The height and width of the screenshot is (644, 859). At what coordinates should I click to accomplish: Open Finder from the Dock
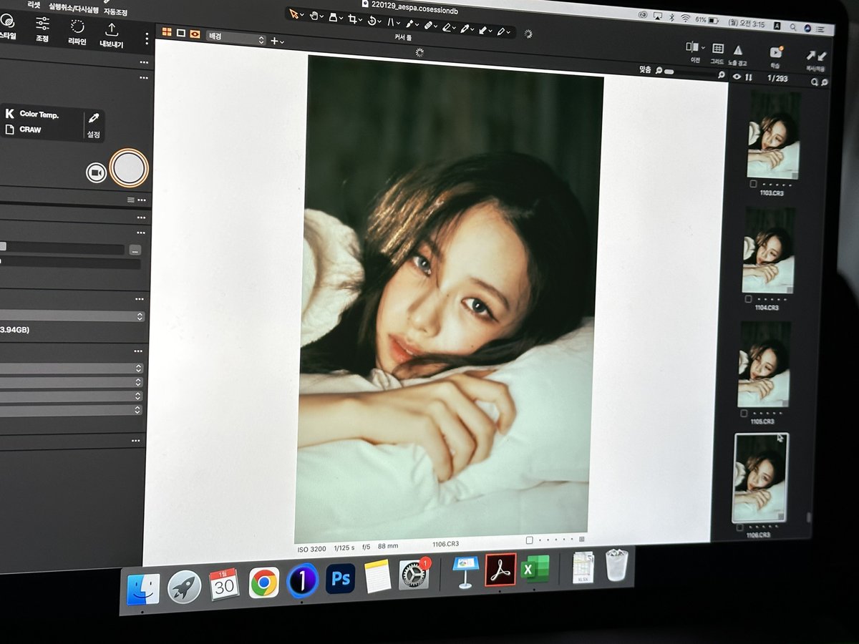[143, 588]
